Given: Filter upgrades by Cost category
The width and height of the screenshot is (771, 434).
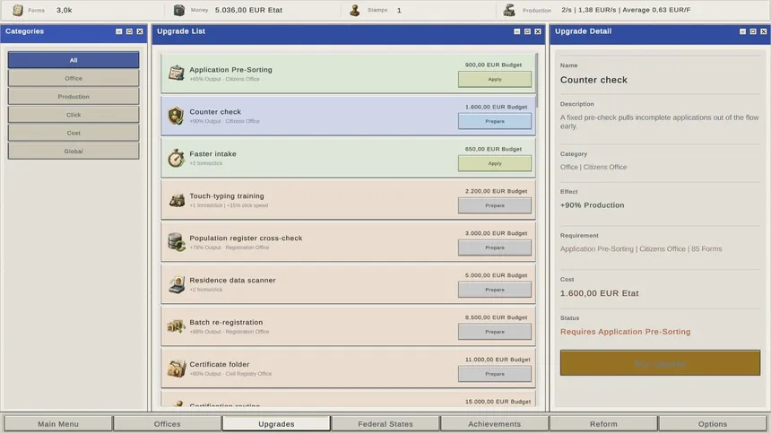Looking at the screenshot, I should coord(74,133).
